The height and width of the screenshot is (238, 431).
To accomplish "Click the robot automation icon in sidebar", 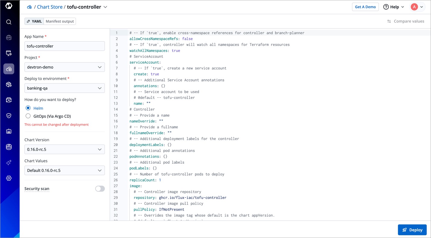I will 9,131.
